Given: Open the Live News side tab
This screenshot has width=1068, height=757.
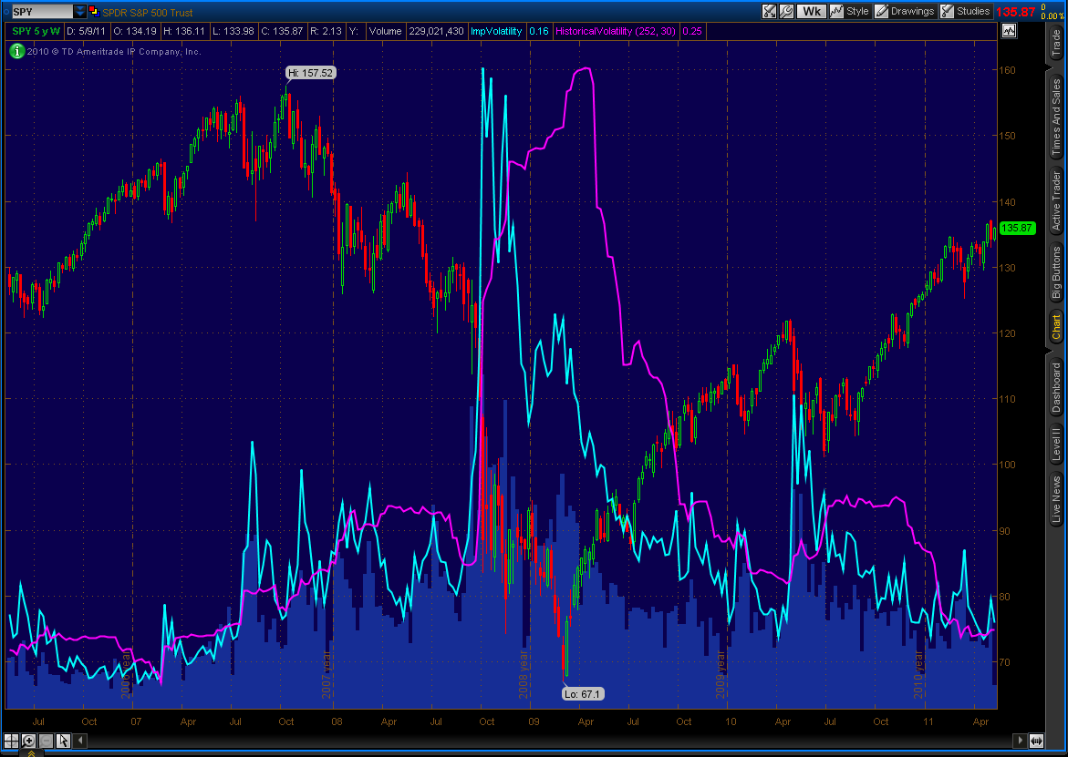Looking at the screenshot, I should pos(1056,498).
